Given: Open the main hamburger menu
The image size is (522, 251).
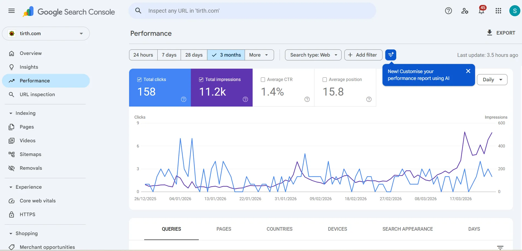Looking at the screenshot, I should (12, 11).
